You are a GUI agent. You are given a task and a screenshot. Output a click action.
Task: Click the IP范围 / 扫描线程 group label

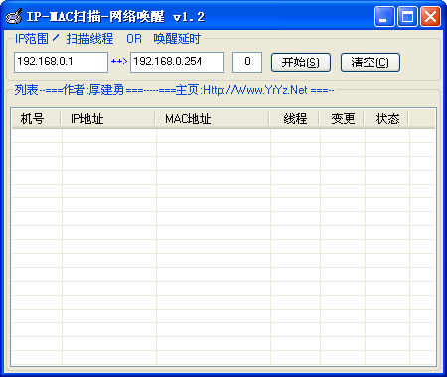[65, 39]
